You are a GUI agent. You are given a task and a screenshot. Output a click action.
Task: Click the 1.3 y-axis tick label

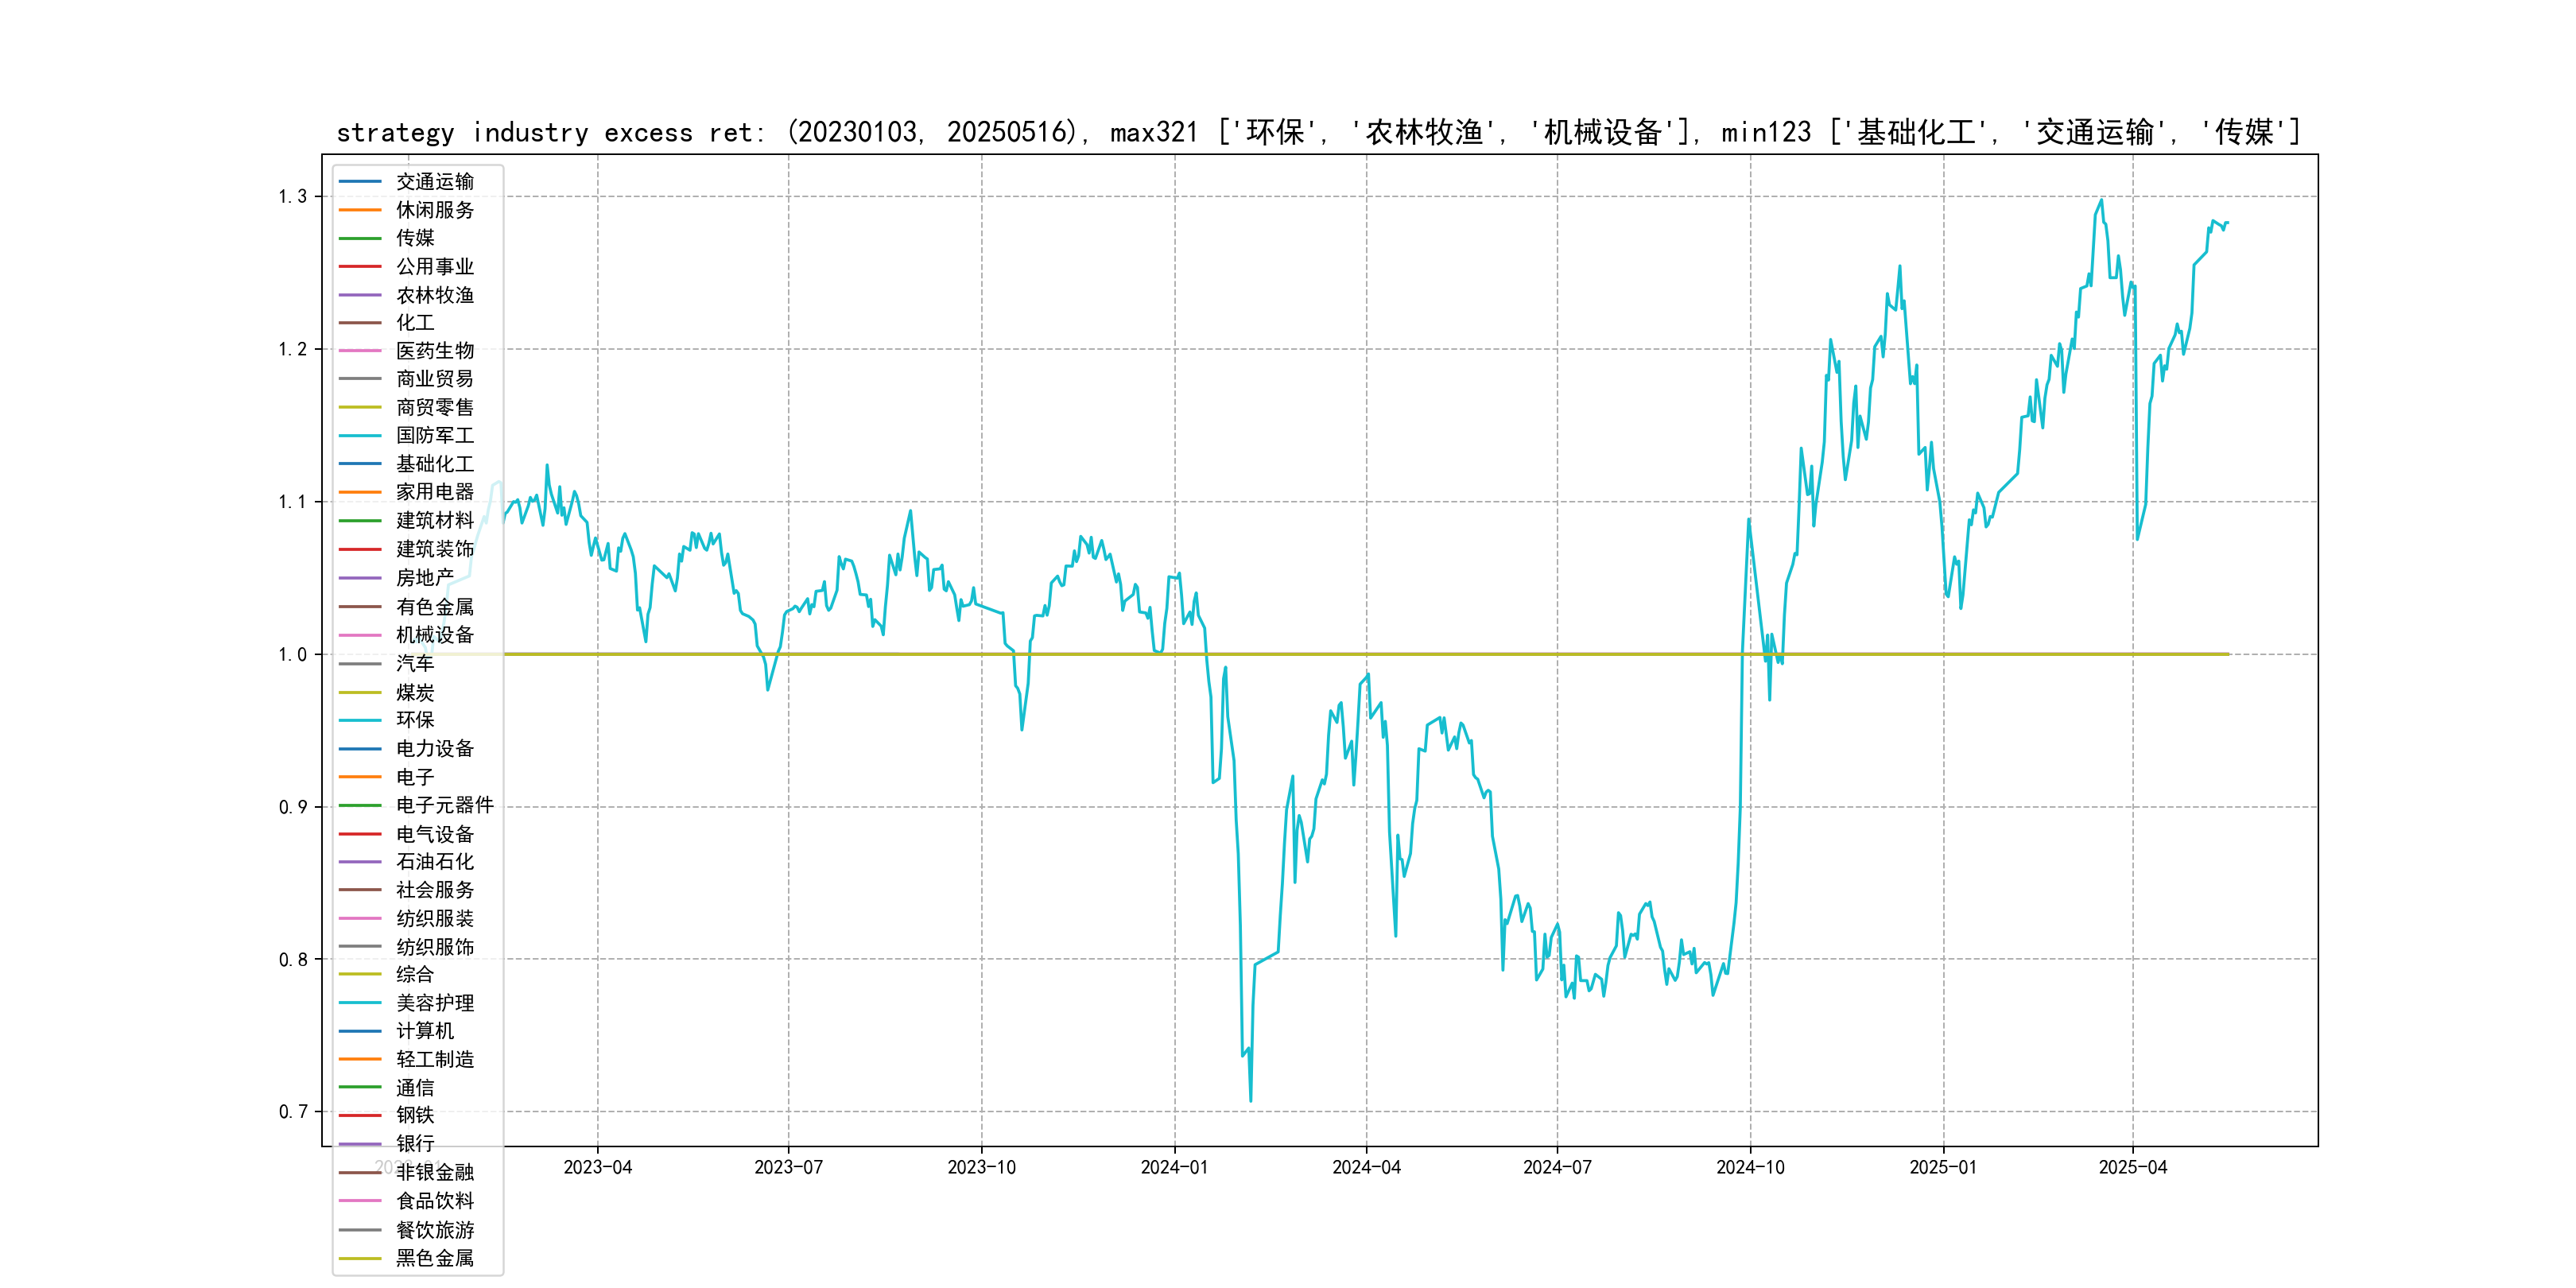point(293,196)
